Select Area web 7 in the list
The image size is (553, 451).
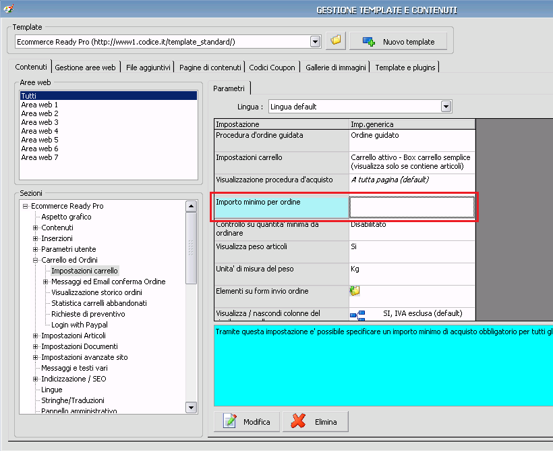pyautogui.click(x=109, y=157)
